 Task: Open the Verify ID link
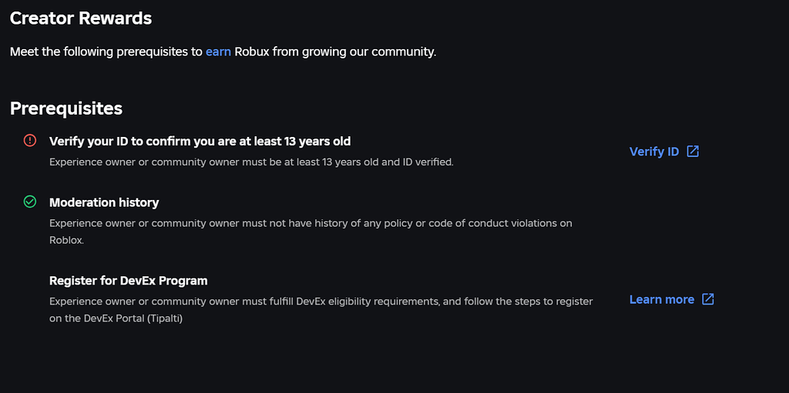[654, 152]
